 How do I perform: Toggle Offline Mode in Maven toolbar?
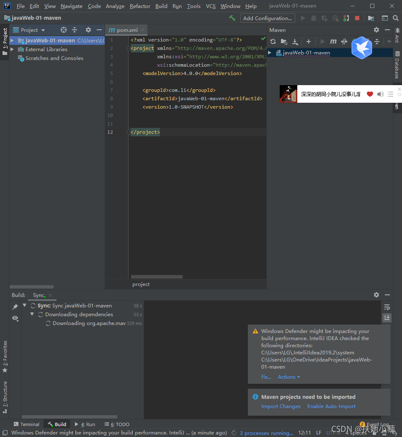click(x=344, y=42)
